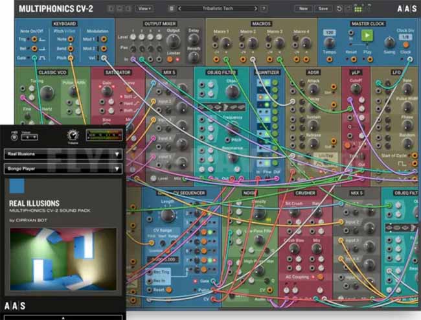
Task: Go to the next preset arrow
Action: (256, 8)
